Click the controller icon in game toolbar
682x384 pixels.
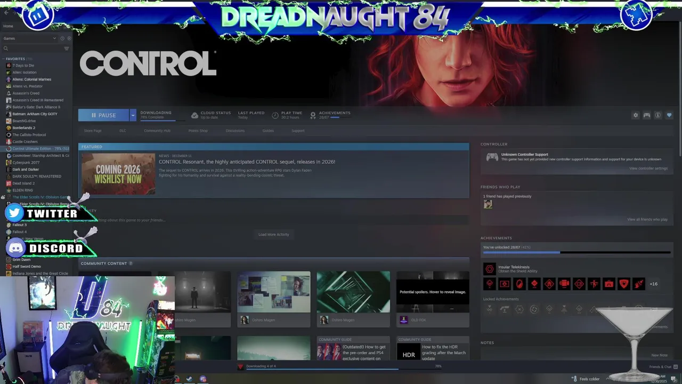tap(647, 115)
